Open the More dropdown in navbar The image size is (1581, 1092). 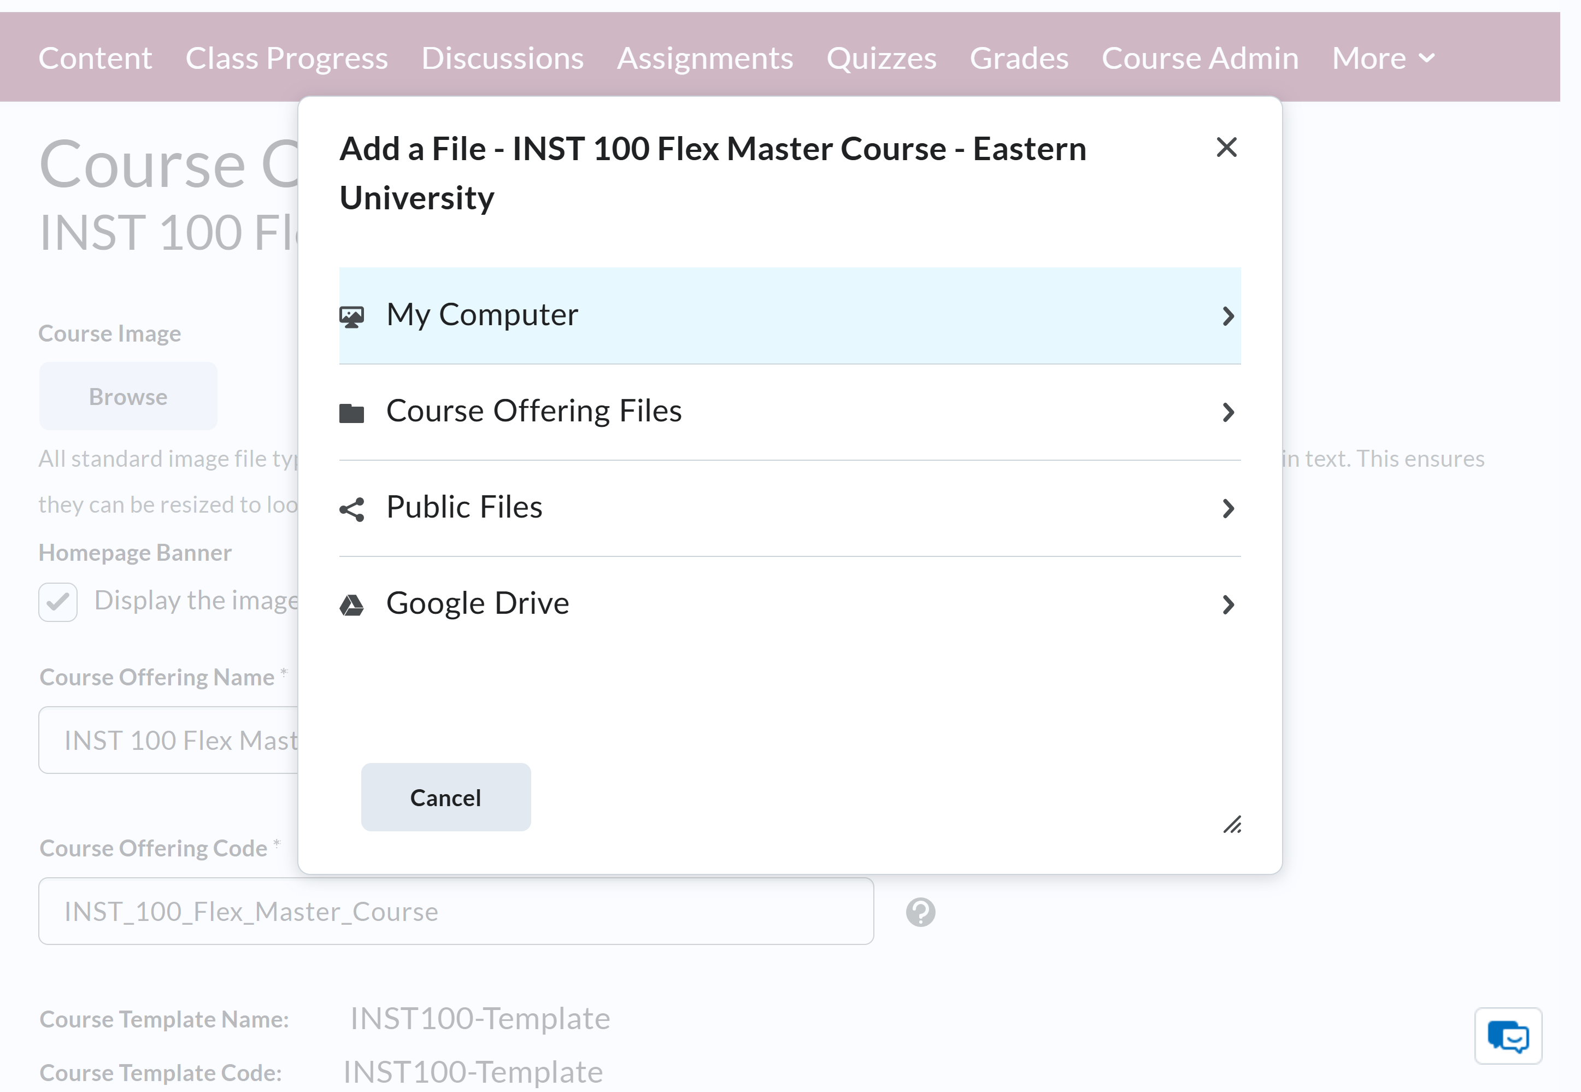(x=1383, y=58)
